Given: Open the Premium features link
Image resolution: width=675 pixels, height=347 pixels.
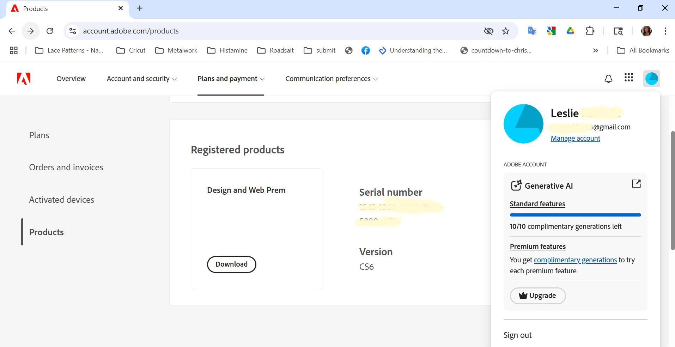Looking at the screenshot, I should pyautogui.click(x=537, y=246).
